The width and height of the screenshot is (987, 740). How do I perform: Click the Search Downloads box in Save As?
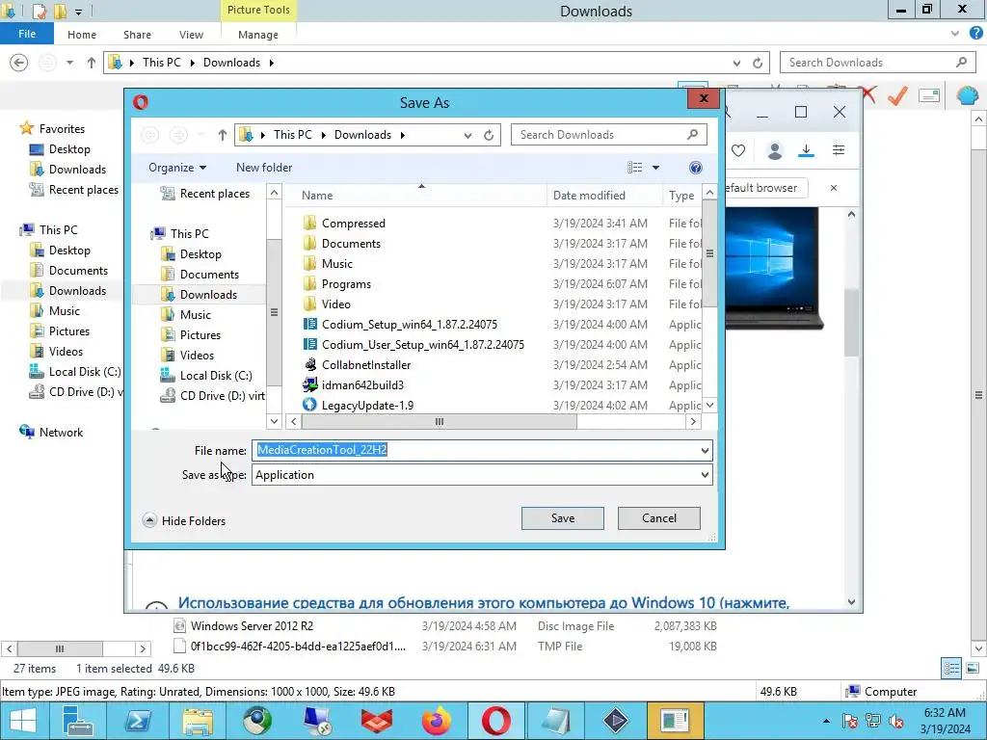coord(609,135)
